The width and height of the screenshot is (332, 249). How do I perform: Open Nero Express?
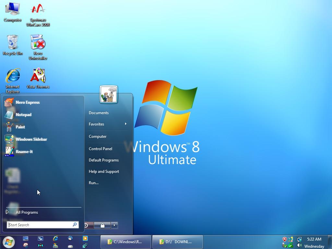click(x=28, y=102)
